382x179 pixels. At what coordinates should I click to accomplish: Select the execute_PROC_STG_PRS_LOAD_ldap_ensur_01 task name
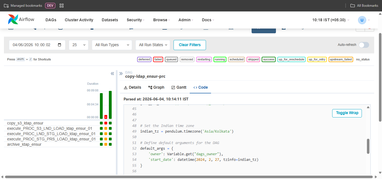pos(51,139)
